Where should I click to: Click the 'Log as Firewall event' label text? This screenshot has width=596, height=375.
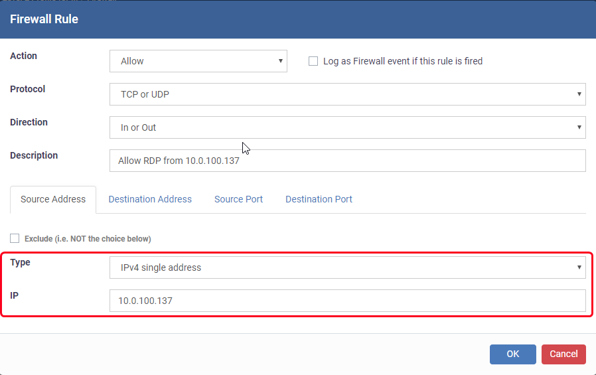(403, 61)
